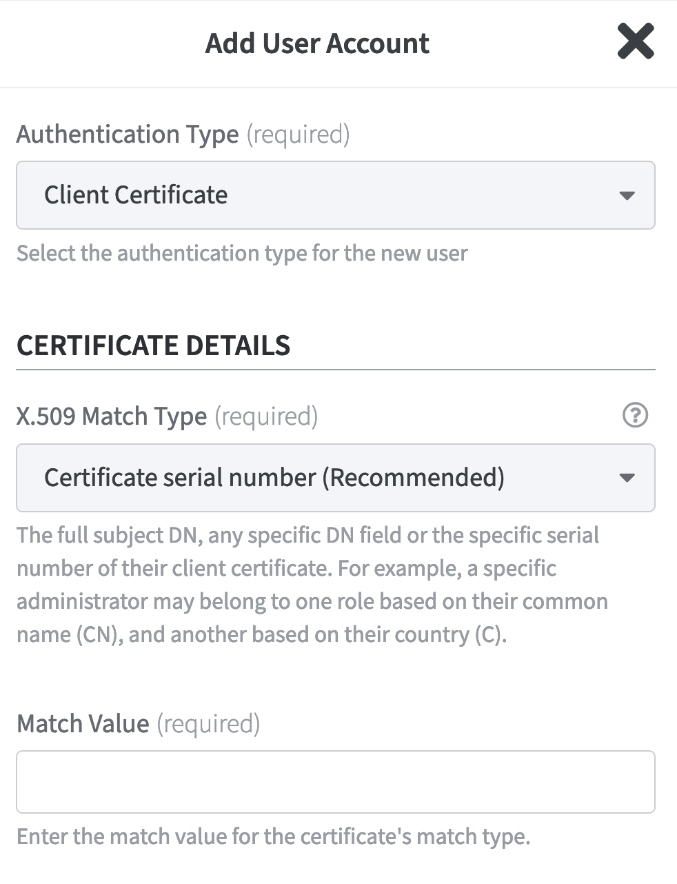Click the 'CERTIFICATE DETAILS' section heading
Image resolution: width=677 pixels, height=884 pixels.
[153, 345]
